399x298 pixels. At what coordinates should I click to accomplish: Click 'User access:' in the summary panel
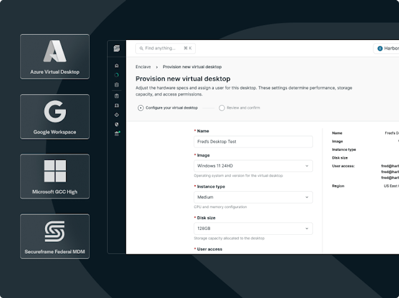click(344, 166)
